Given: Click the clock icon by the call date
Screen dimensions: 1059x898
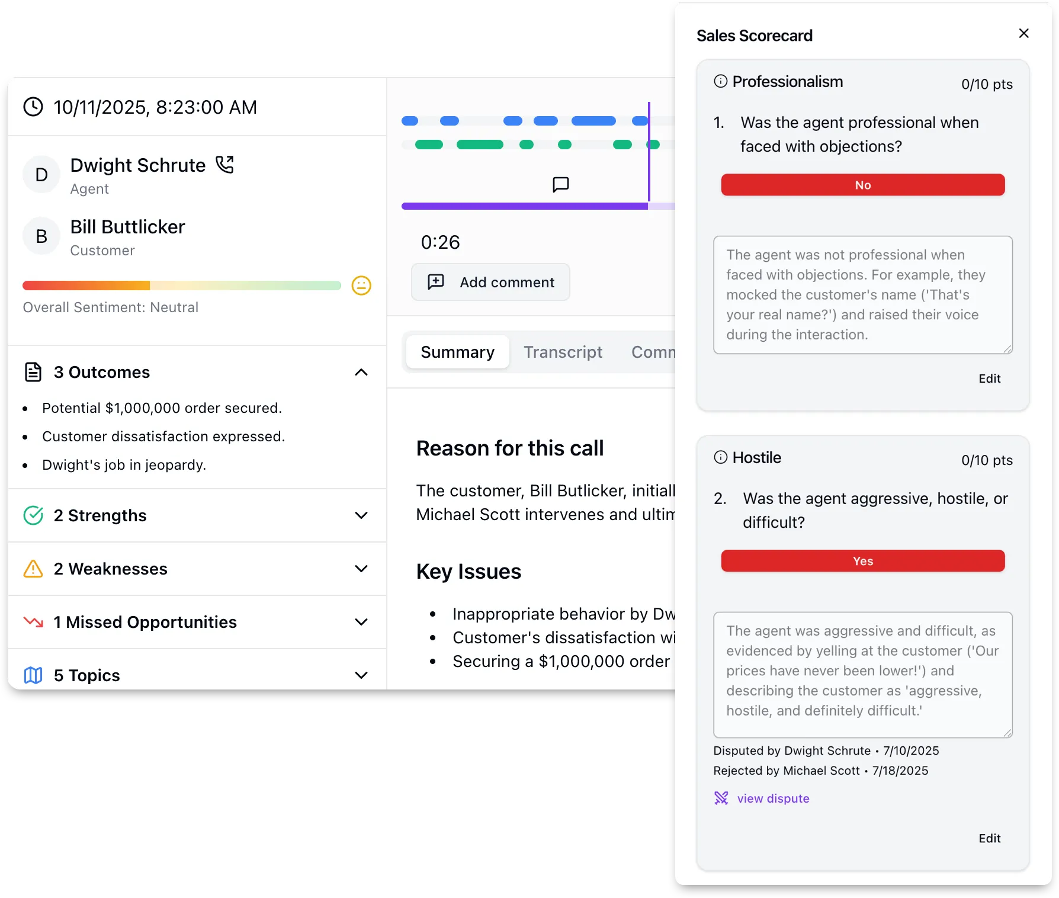Looking at the screenshot, I should click(33, 107).
